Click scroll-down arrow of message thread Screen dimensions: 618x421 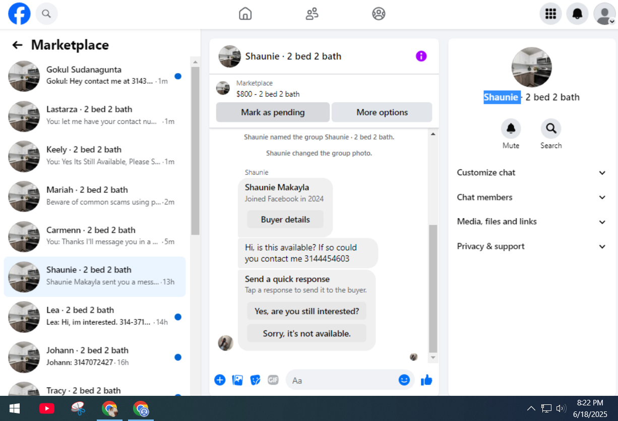coord(433,358)
